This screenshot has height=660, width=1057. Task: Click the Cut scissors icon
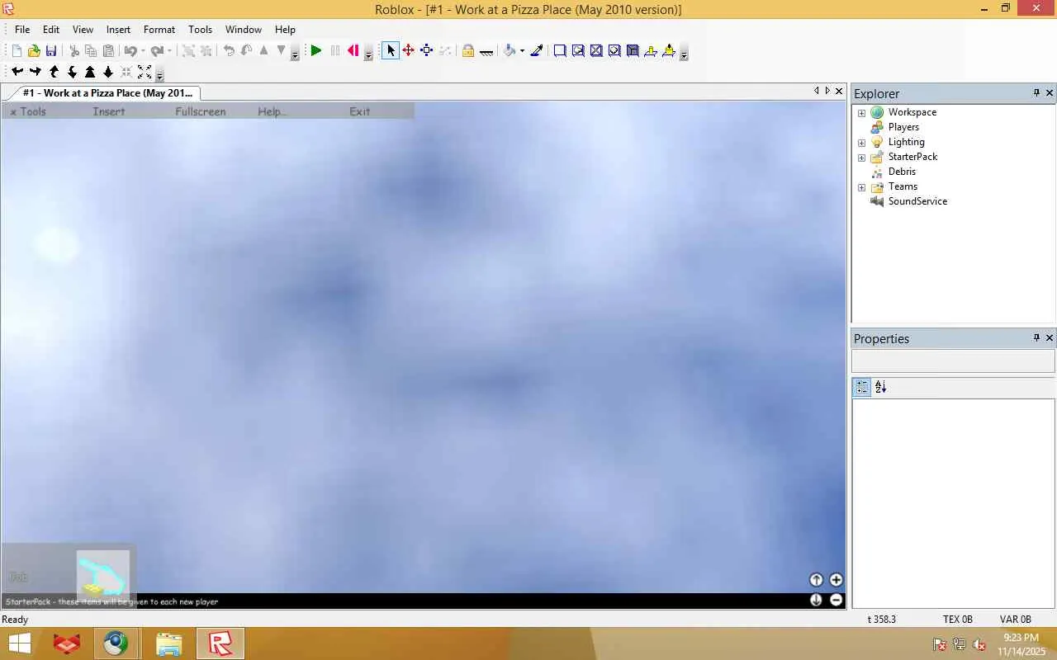(73, 51)
